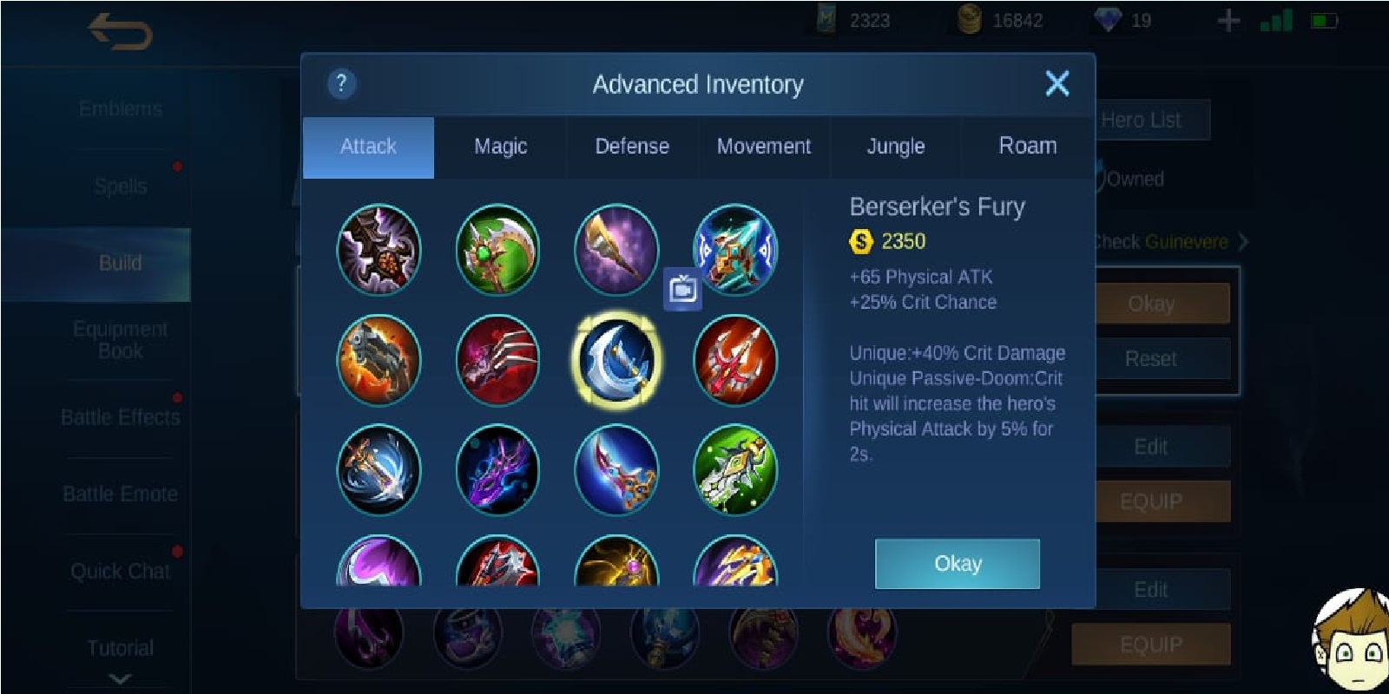
Task: Switch to the Jungle tab
Action: [896, 147]
